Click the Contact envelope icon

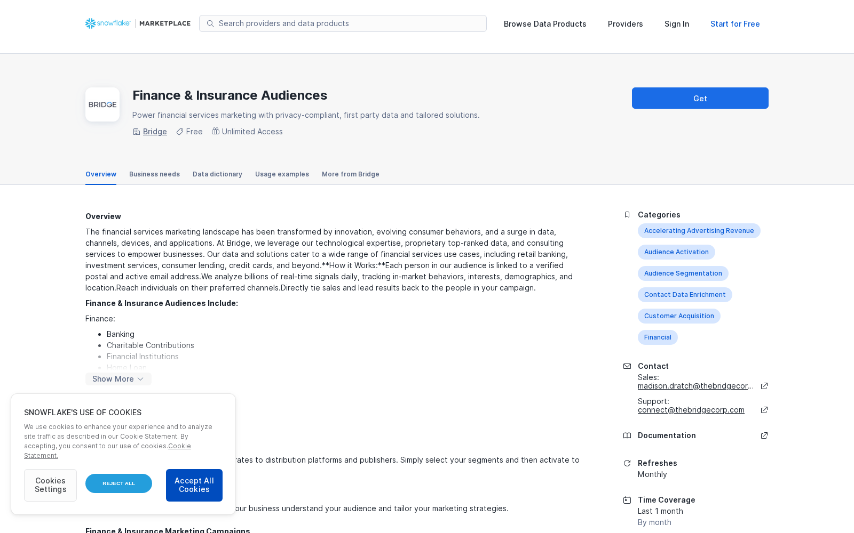627,366
